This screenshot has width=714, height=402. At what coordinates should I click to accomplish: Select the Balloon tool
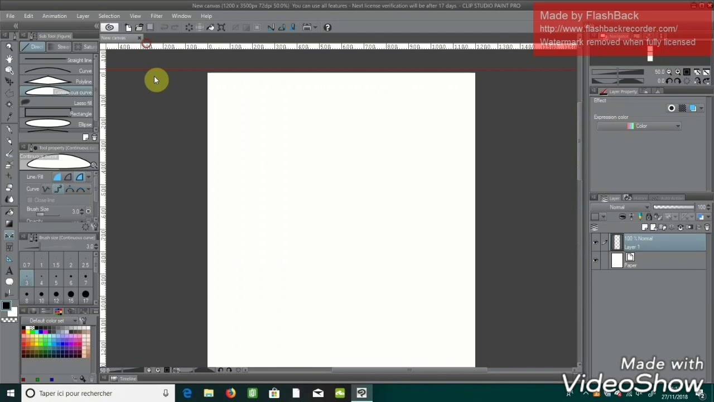click(9, 282)
